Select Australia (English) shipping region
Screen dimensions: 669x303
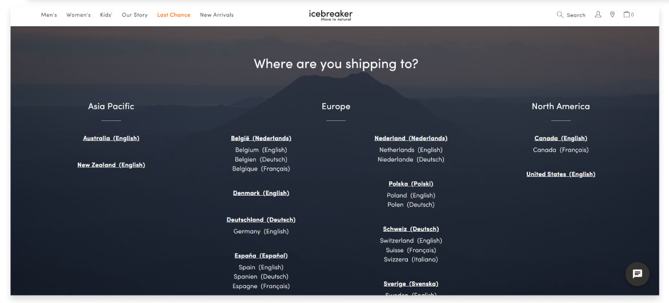(x=111, y=138)
